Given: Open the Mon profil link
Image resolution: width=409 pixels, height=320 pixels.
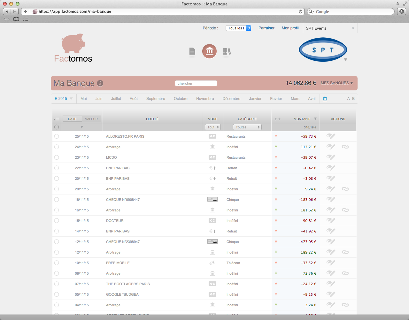Looking at the screenshot, I should pyautogui.click(x=290, y=28).
